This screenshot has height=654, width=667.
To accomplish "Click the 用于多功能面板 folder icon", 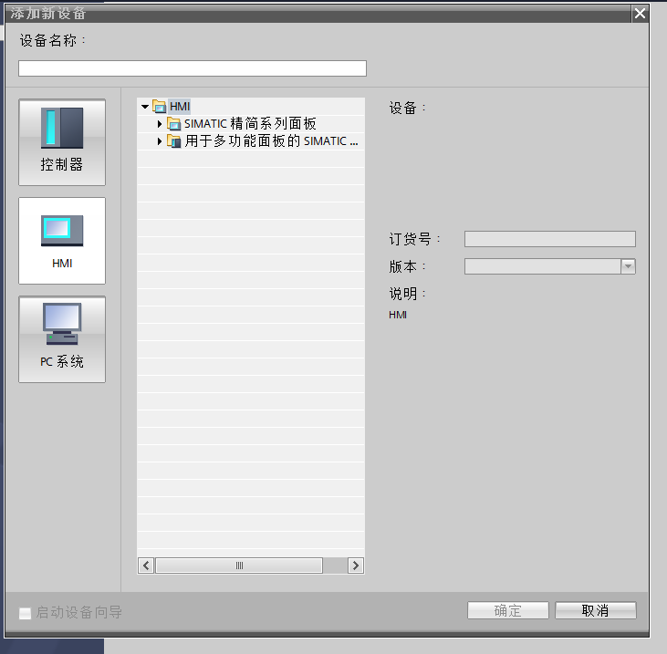I will (174, 141).
